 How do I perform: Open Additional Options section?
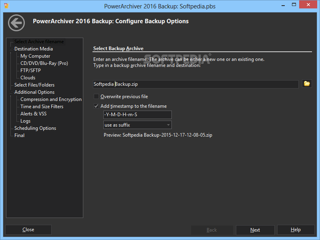pyautogui.click(x=34, y=92)
